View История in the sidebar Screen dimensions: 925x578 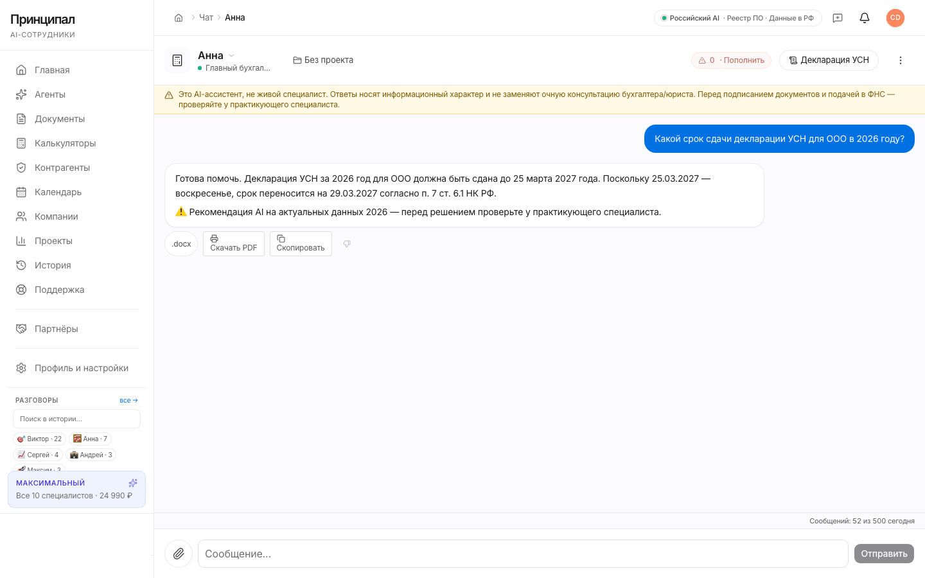[77, 265]
